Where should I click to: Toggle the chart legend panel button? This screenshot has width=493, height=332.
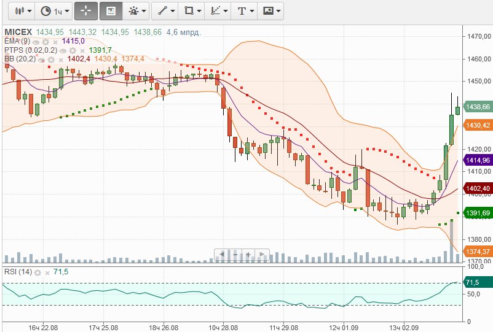click(x=111, y=11)
